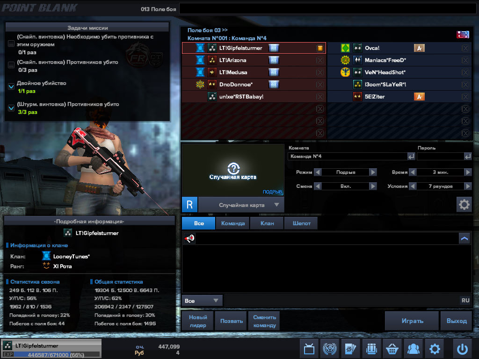The width and height of the screenshot is (479, 359).
Task: Click the rank badge beside l3oom*SLaYeR*!
Action: click(x=357, y=84)
